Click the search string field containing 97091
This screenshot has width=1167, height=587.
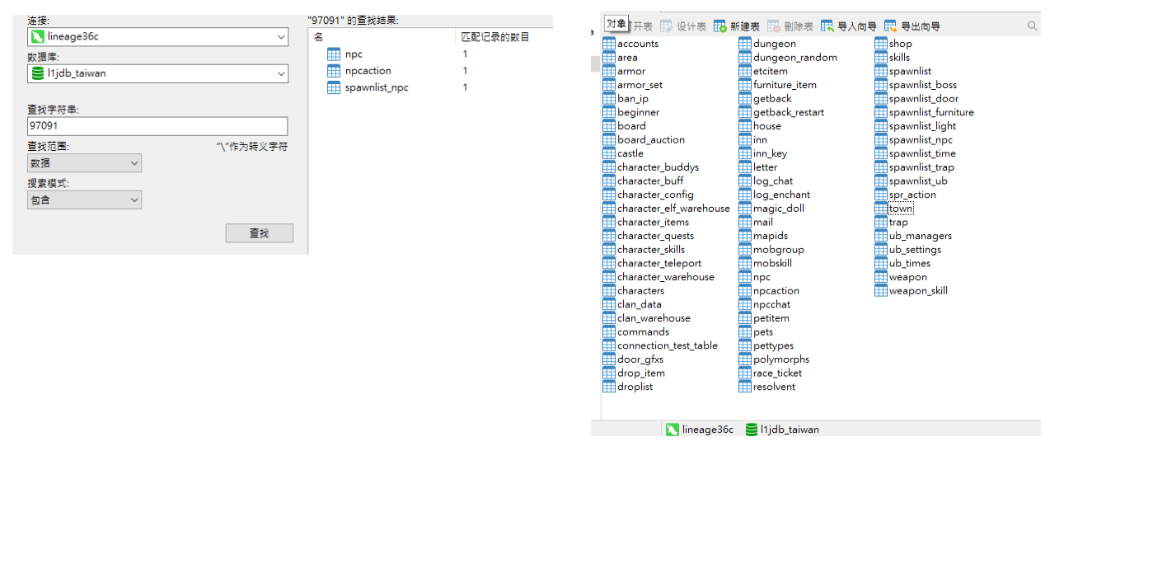tap(157, 126)
